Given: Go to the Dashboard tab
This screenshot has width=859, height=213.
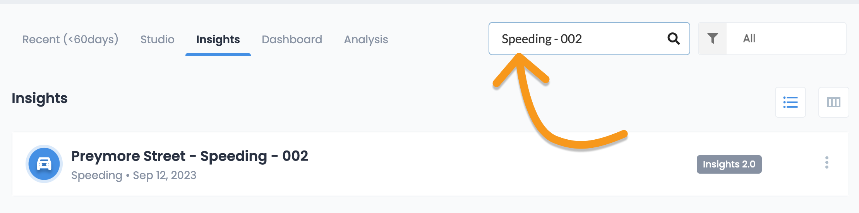Looking at the screenshot, I should 292,39.
